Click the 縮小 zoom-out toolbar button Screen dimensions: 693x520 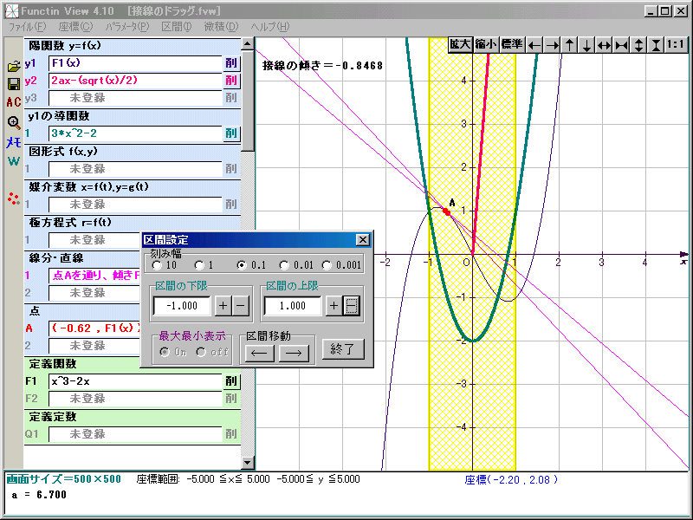[x=486, y=45]
